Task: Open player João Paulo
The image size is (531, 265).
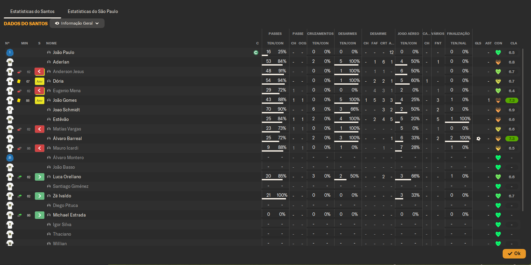Action: point(64,53)
